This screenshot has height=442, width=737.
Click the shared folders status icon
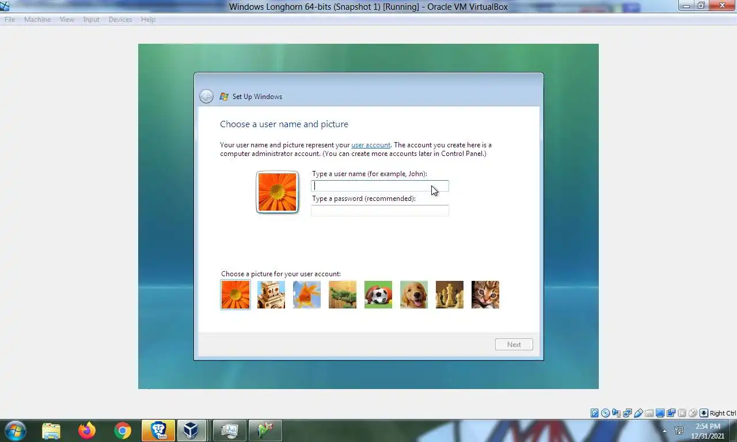pyautogui.click(x=649, y=413)
